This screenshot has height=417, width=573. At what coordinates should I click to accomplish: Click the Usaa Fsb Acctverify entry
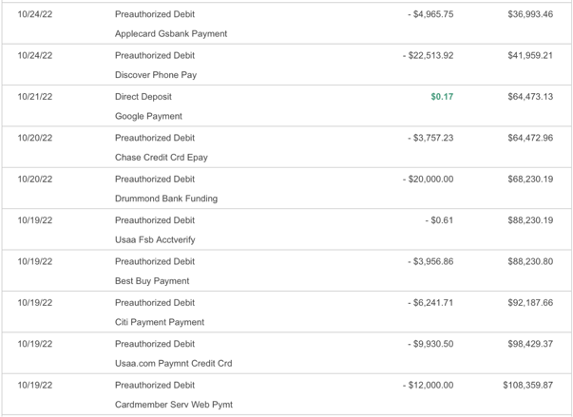(x=154, y=240)
